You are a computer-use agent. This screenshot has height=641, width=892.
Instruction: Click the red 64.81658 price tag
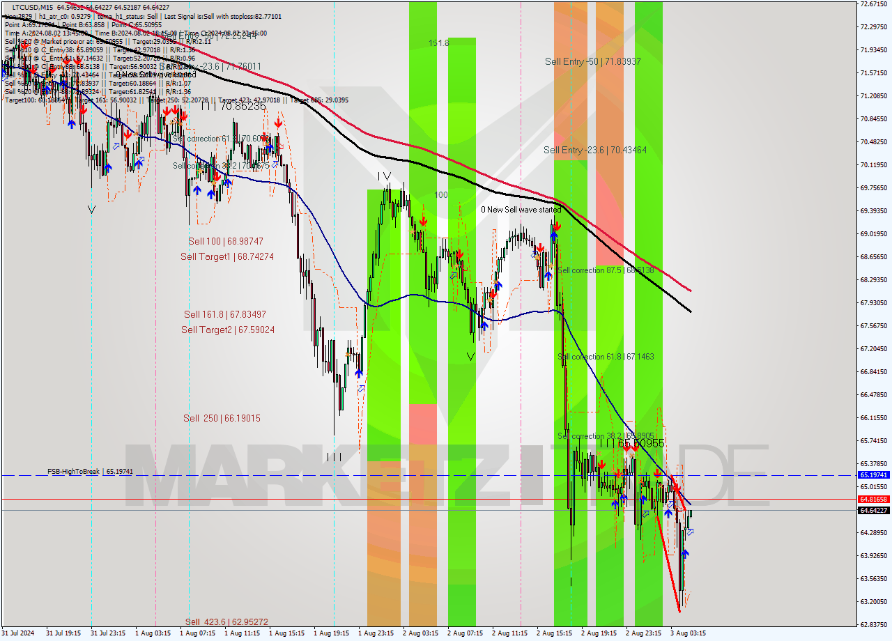873,499
